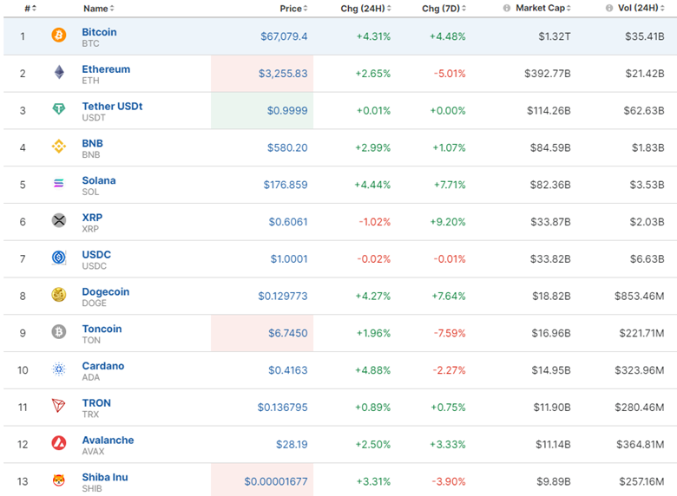Click Cardano volume $323.96M
The width and height of the screenshot is (677, 496).
click(x=640, y=370)
